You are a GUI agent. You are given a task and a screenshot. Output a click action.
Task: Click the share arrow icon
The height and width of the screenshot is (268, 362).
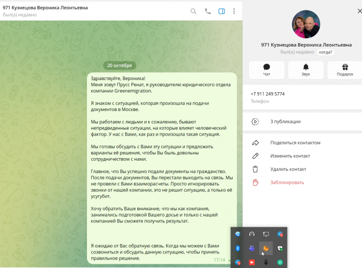(x=255, y=143)
